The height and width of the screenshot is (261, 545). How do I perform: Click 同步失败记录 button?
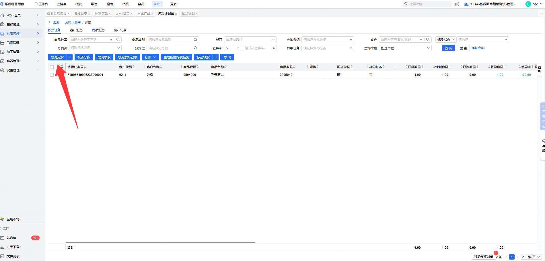[x=483, y=256]
